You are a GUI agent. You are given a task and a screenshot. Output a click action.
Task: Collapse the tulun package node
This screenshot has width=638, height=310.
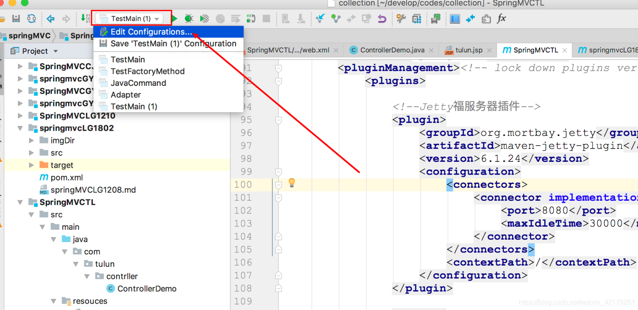tap(76, 264)
